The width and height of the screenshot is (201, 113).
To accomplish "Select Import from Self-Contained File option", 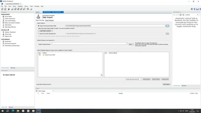I will [x=38, y=34].
